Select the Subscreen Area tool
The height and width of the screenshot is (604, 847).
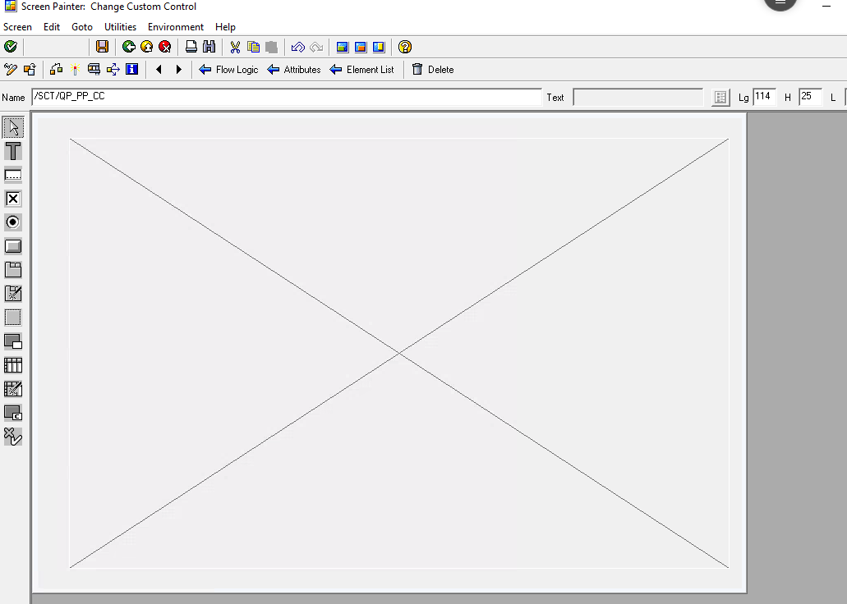point(13,341)
